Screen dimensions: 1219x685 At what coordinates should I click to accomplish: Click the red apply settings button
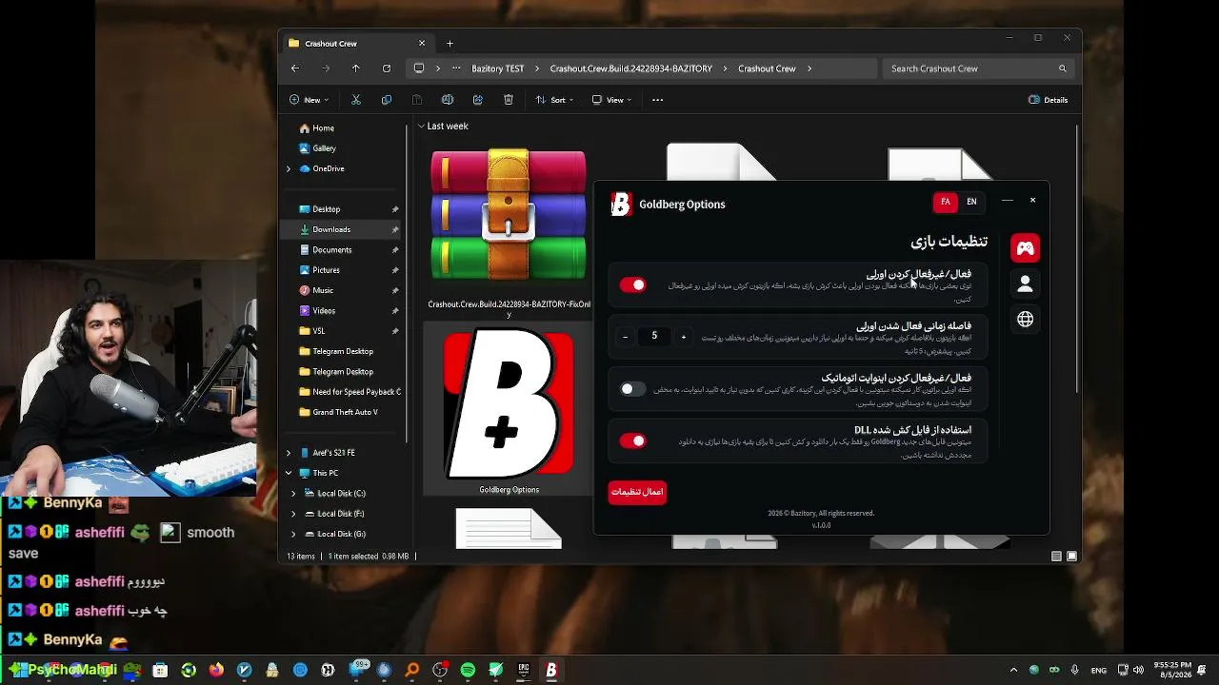pyautogui.click(x=637, y=492)
